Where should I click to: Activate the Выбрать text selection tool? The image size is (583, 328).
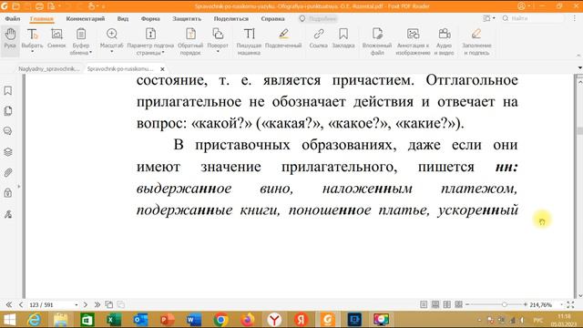33,38
